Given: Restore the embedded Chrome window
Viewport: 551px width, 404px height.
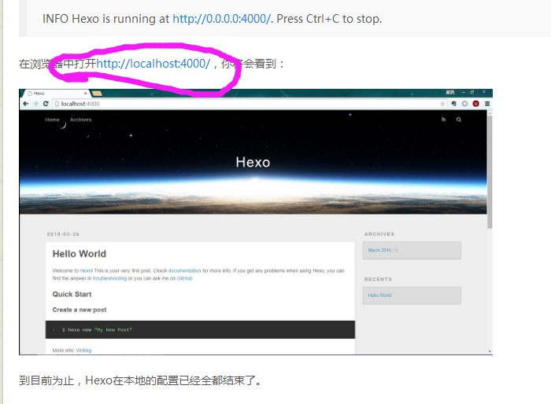Looking at the screenshot, I should pos(472,92).
